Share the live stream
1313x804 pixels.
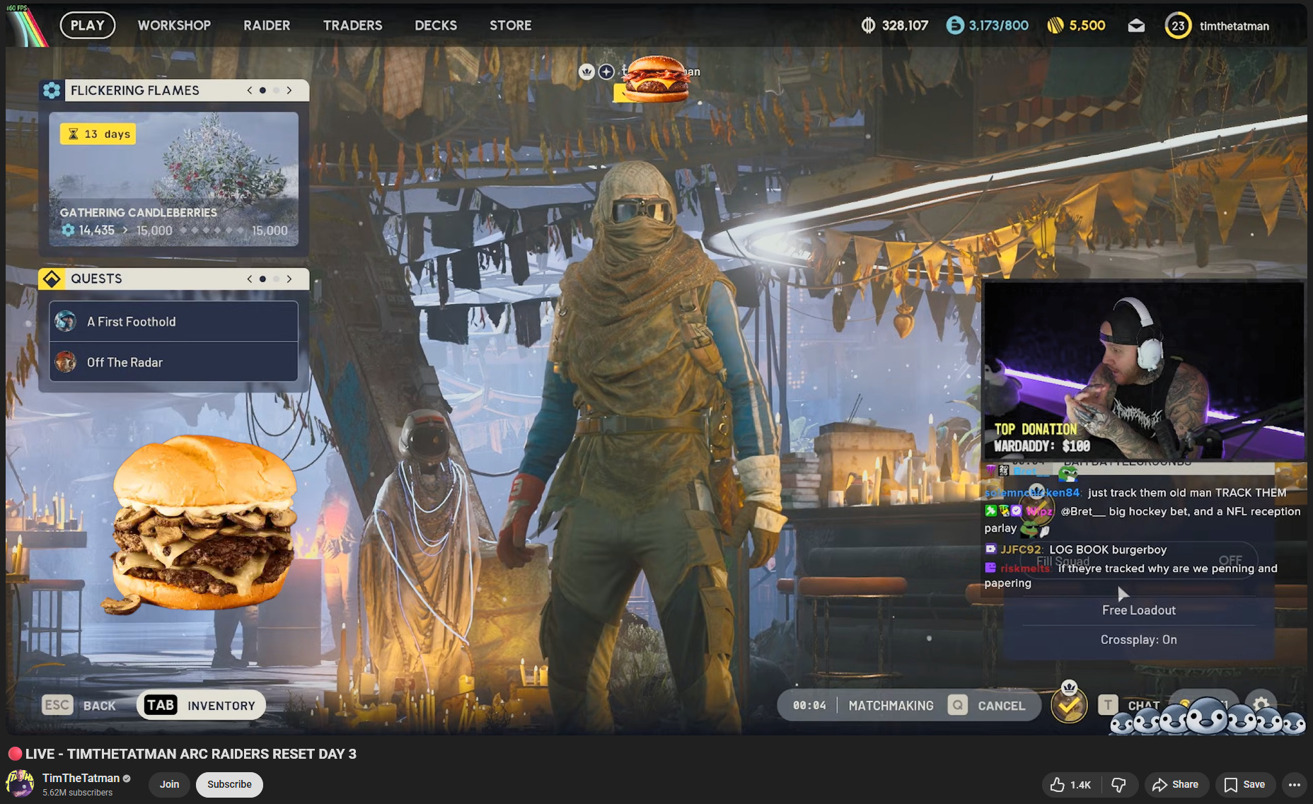[x=1176, y=784]
